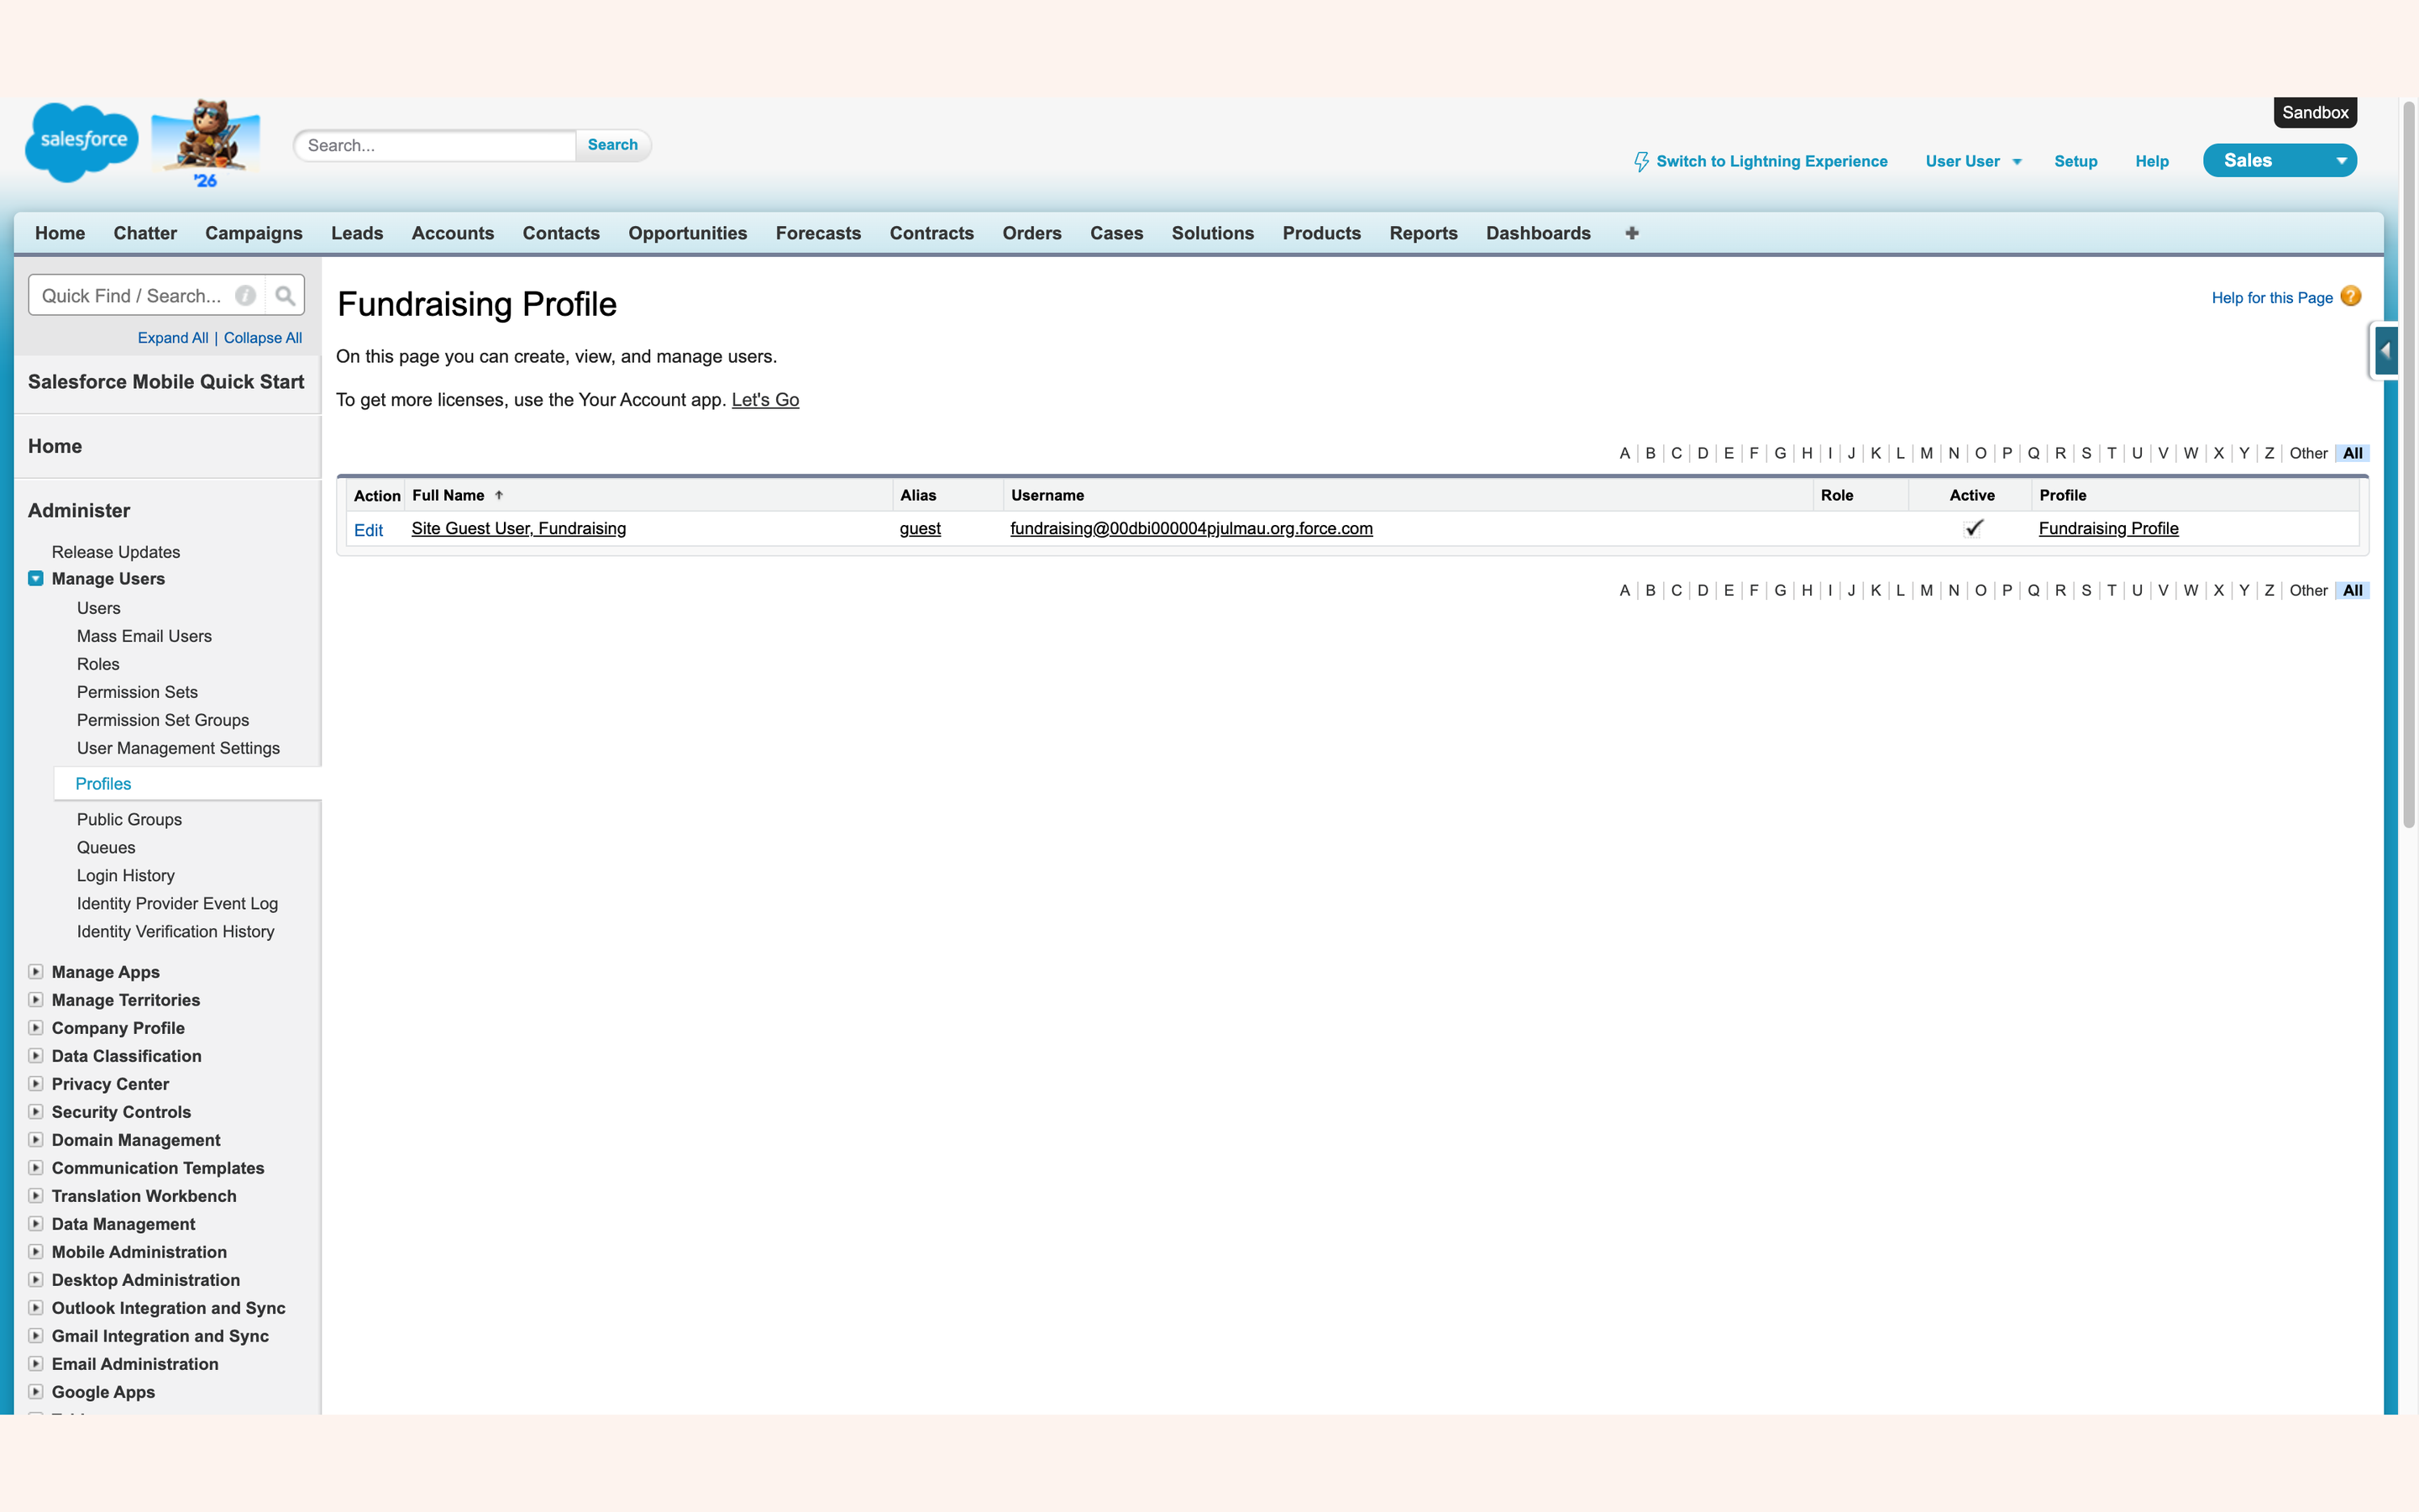The height and width of the screenshot is (1512, 2419).
Task: Open Login History in sidebar
Action: tap(125, 875)
